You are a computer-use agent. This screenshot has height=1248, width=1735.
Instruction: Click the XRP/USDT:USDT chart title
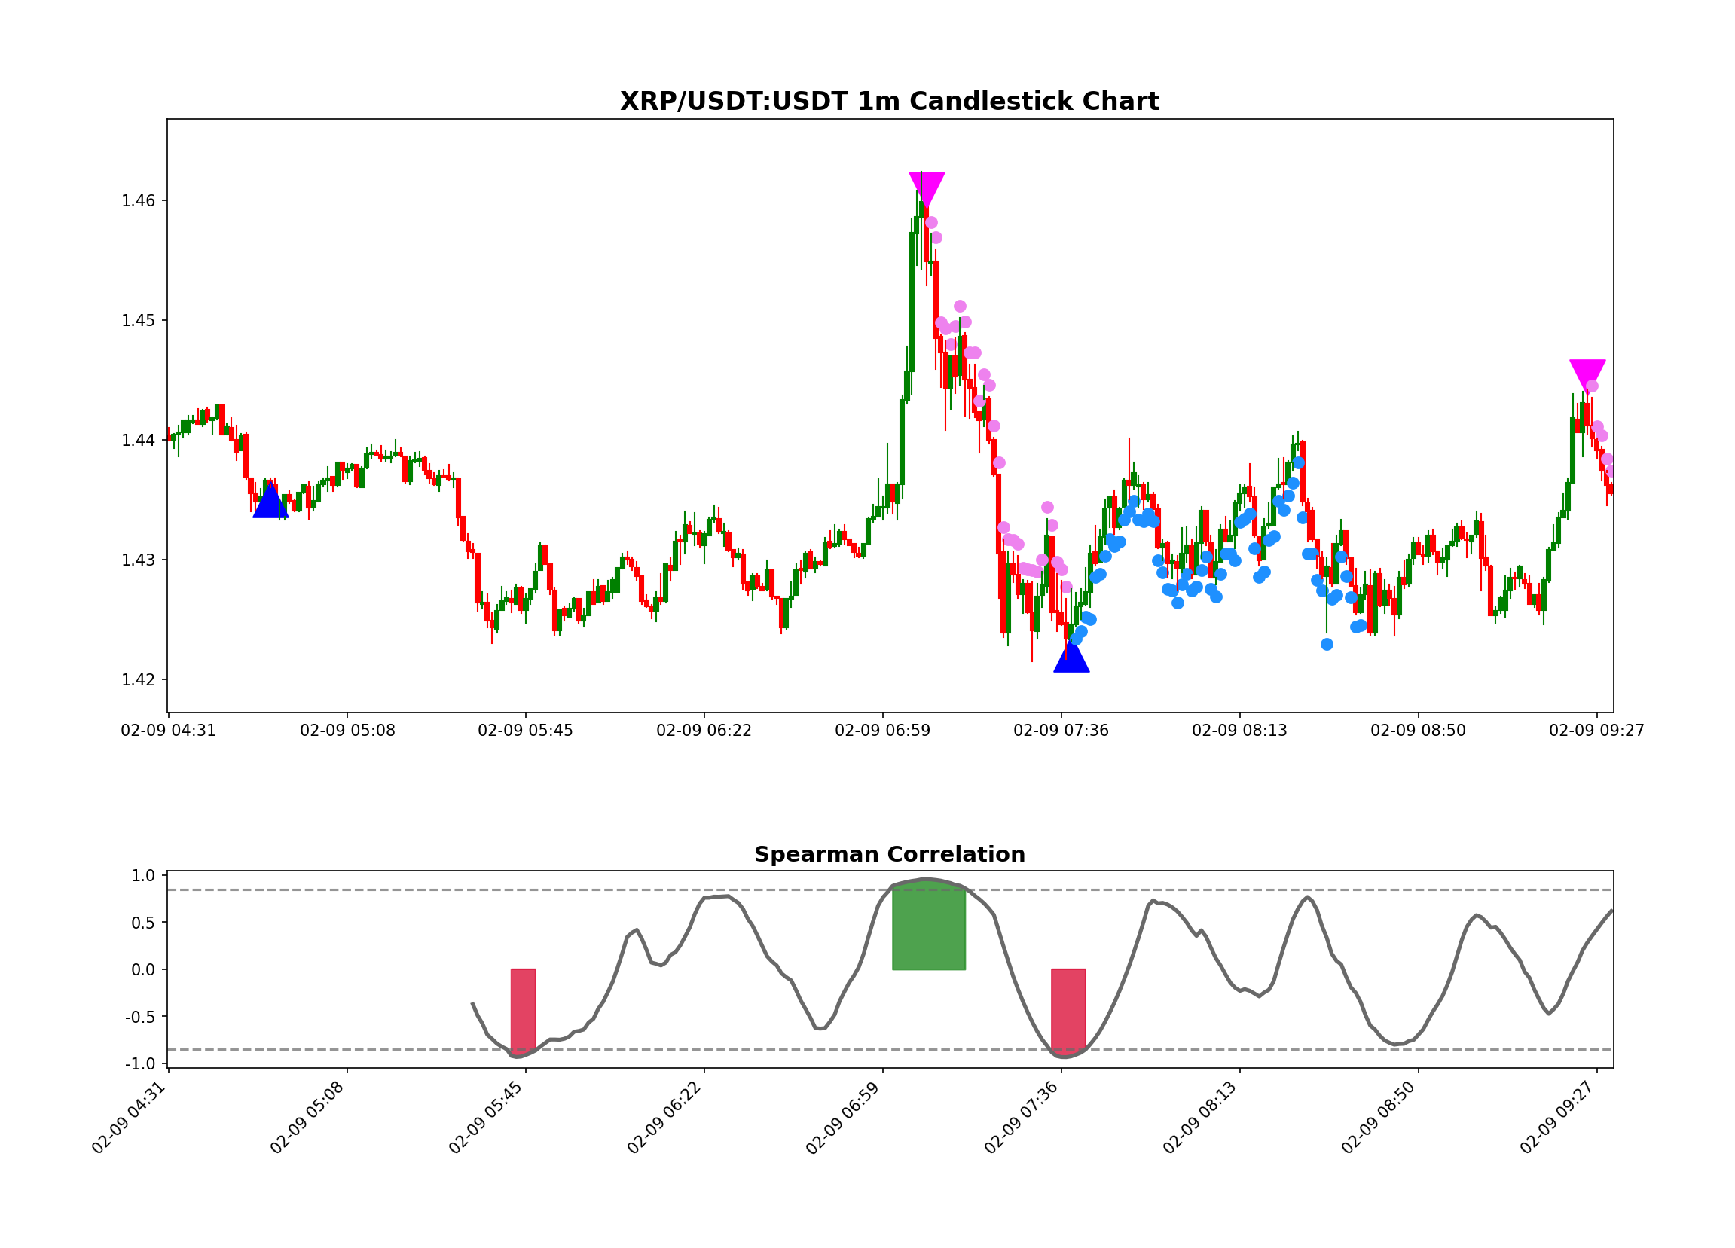tap(889, 102)
